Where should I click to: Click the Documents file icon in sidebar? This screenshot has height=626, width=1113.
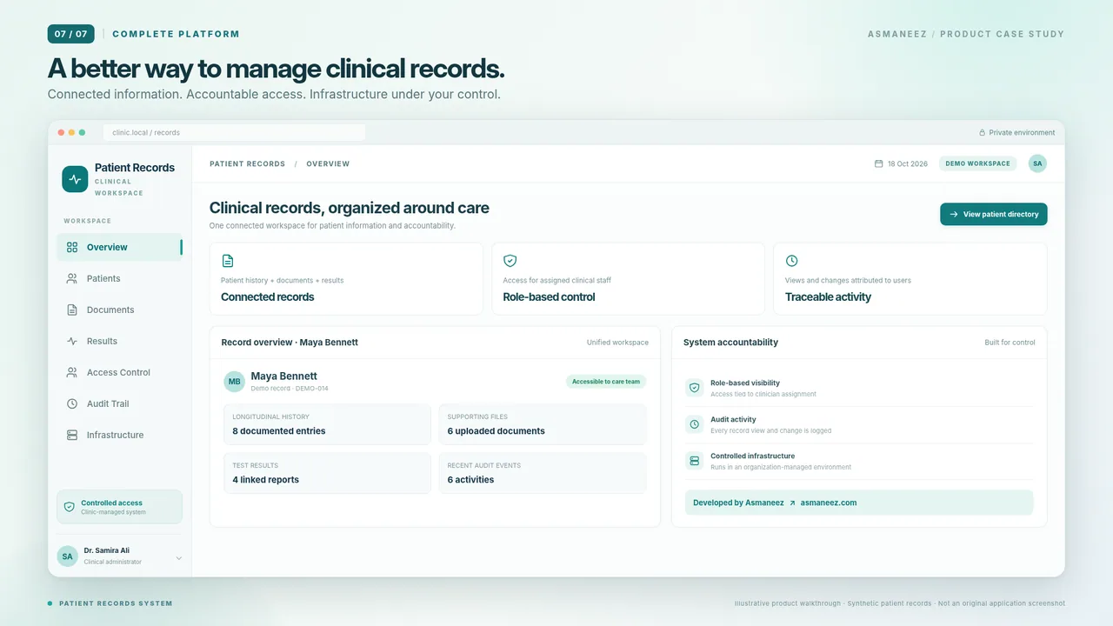tap(72, 310)
